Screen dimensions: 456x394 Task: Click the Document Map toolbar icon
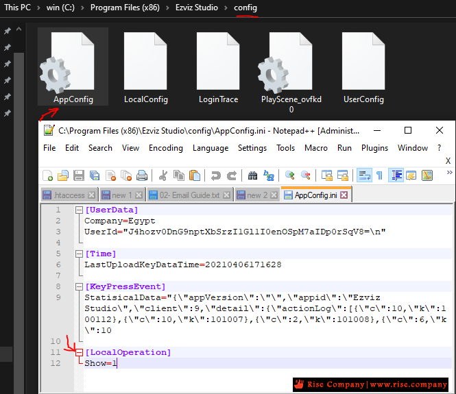(427, 175)
